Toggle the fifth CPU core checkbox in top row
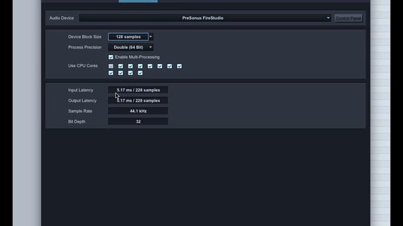This screenshot has width=403, height=226. (150, 66)
